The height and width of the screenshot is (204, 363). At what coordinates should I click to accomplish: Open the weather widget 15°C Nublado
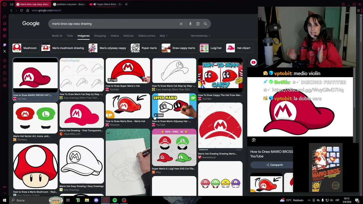click(292, 200)
